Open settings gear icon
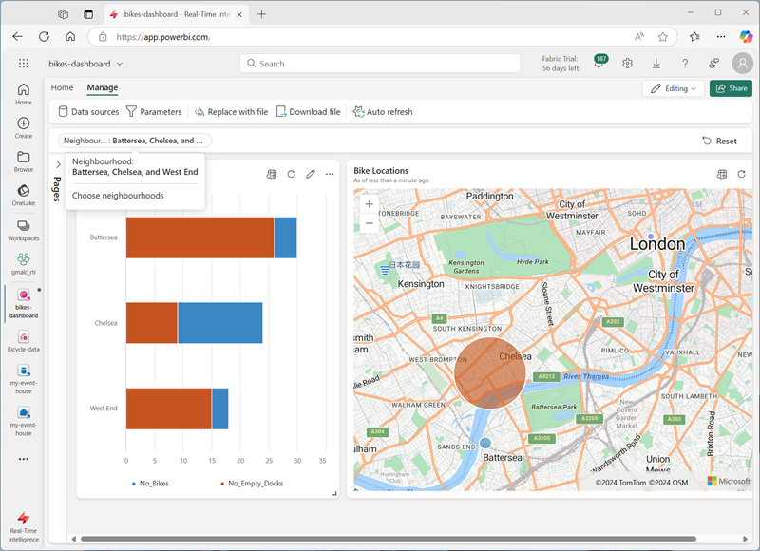The width and height of the screenshot is (760, 551). point(627,64)
